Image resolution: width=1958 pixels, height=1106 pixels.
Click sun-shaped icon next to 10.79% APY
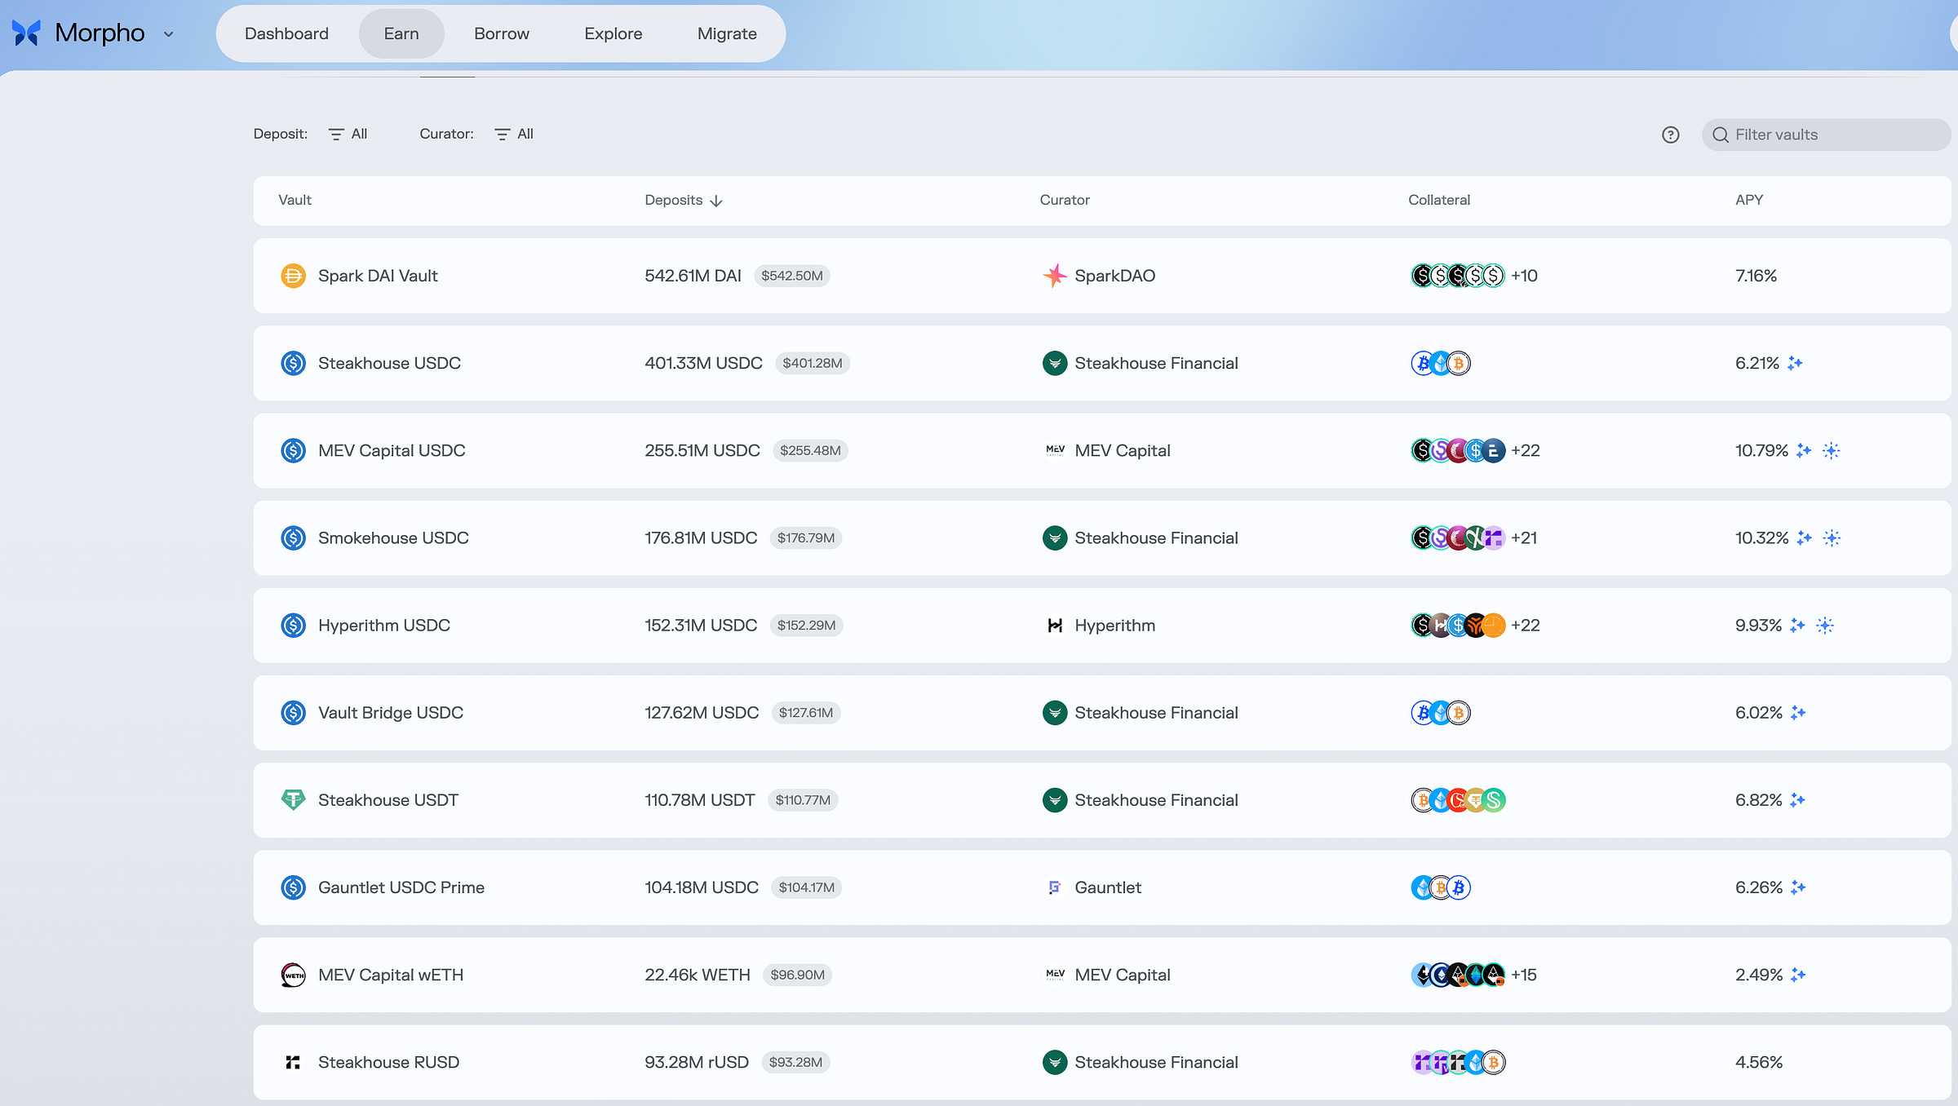pyautogui.click(x=1831, y=450)
